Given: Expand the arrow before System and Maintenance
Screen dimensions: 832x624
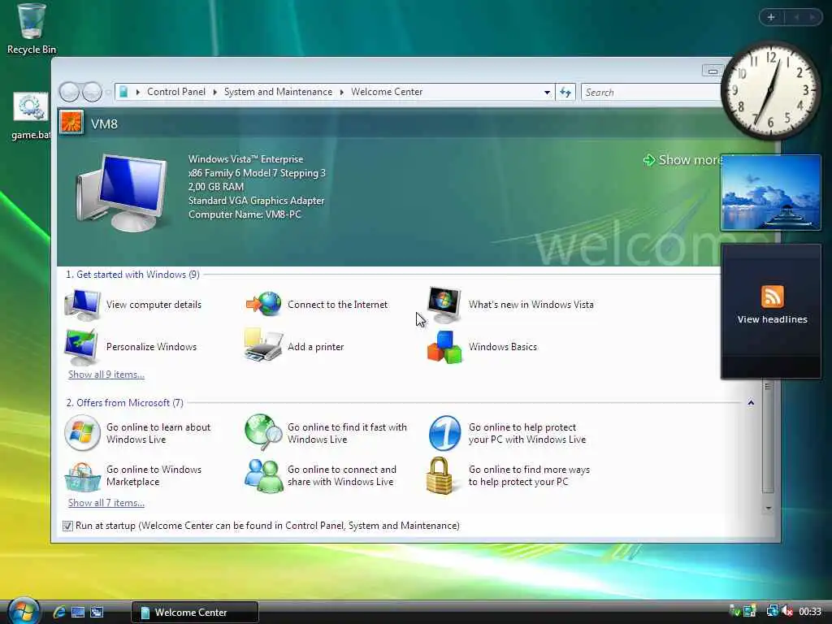Looking at the screenshot, I should (214, 93).
